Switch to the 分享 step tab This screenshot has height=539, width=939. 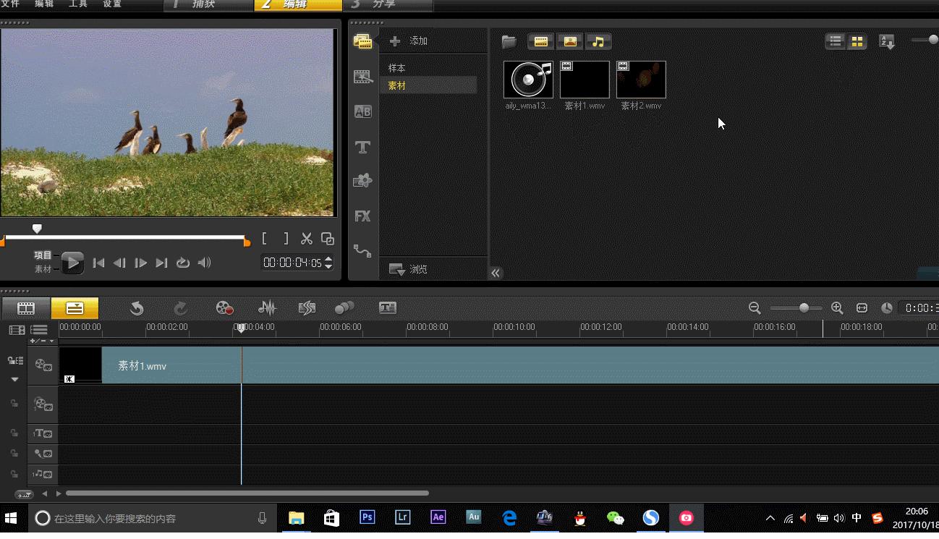(x=383, y=4)
